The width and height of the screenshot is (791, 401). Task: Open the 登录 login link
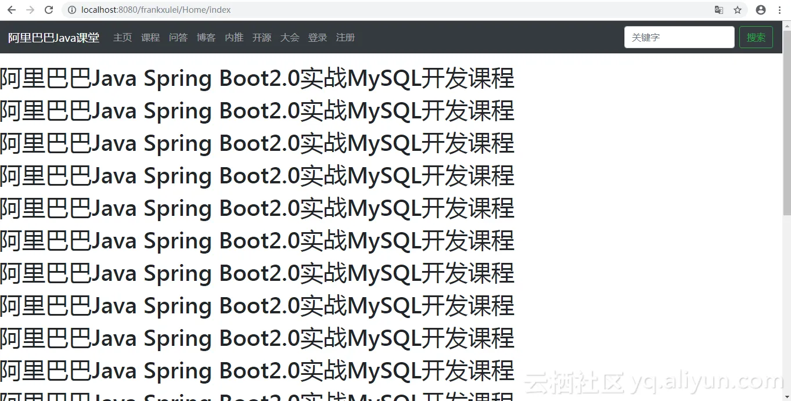pos(318,38)
